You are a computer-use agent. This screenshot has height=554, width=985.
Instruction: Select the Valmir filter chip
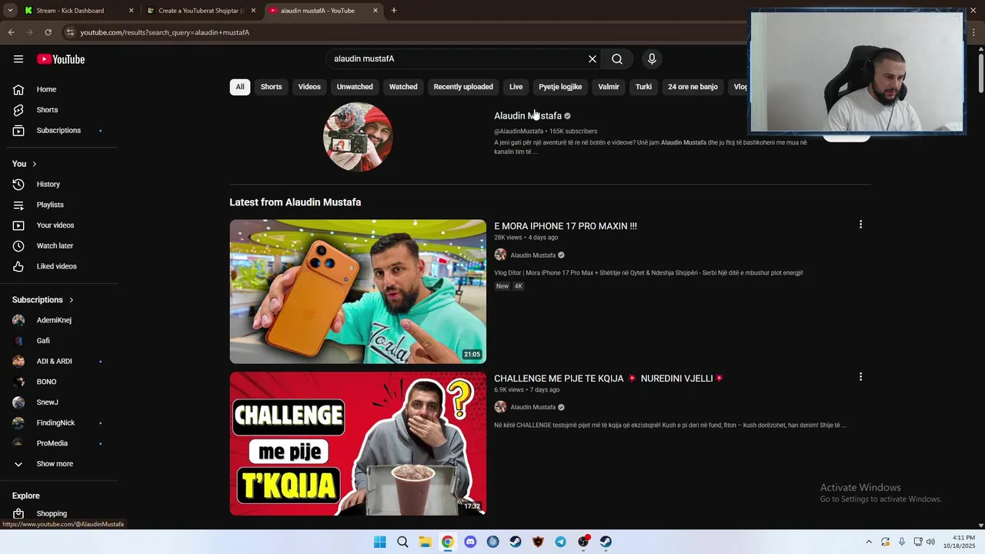point(609,87)
